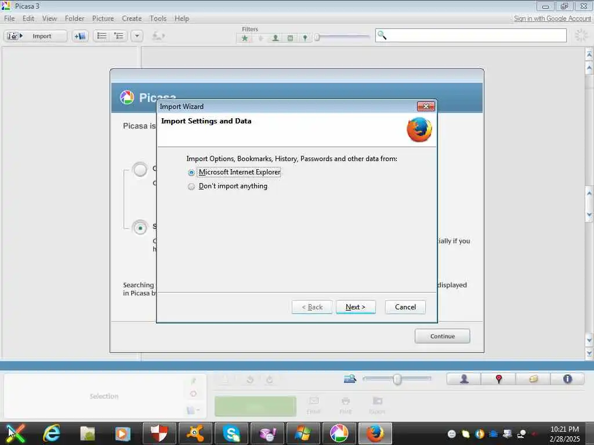Open the Help menu
This screenshot has height=445, width=594.
point(182,19)
